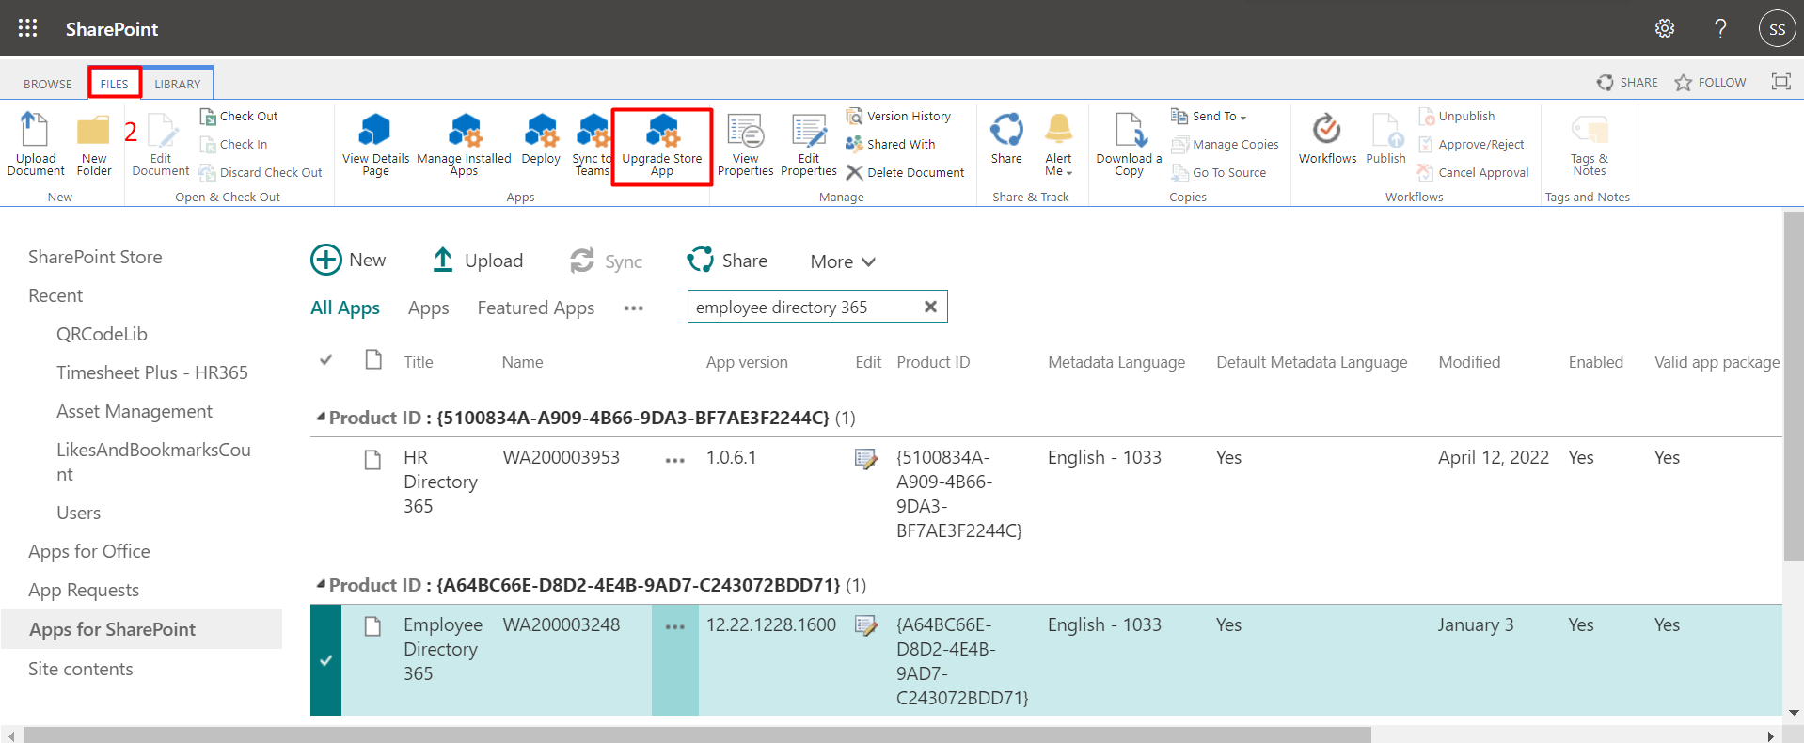1804x743 pixels.
Task: Click Check Out in ribbon
Action: (x=239, y=116)
